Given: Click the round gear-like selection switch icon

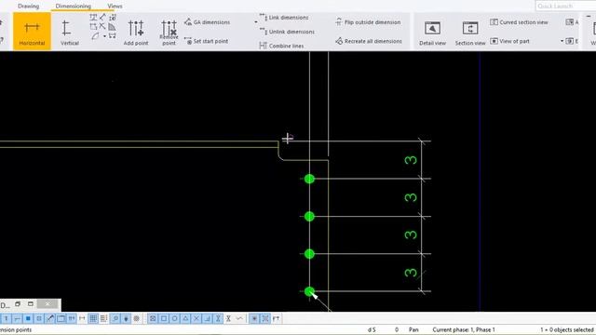Looking at the screenshot, I should tap(137, 318).
